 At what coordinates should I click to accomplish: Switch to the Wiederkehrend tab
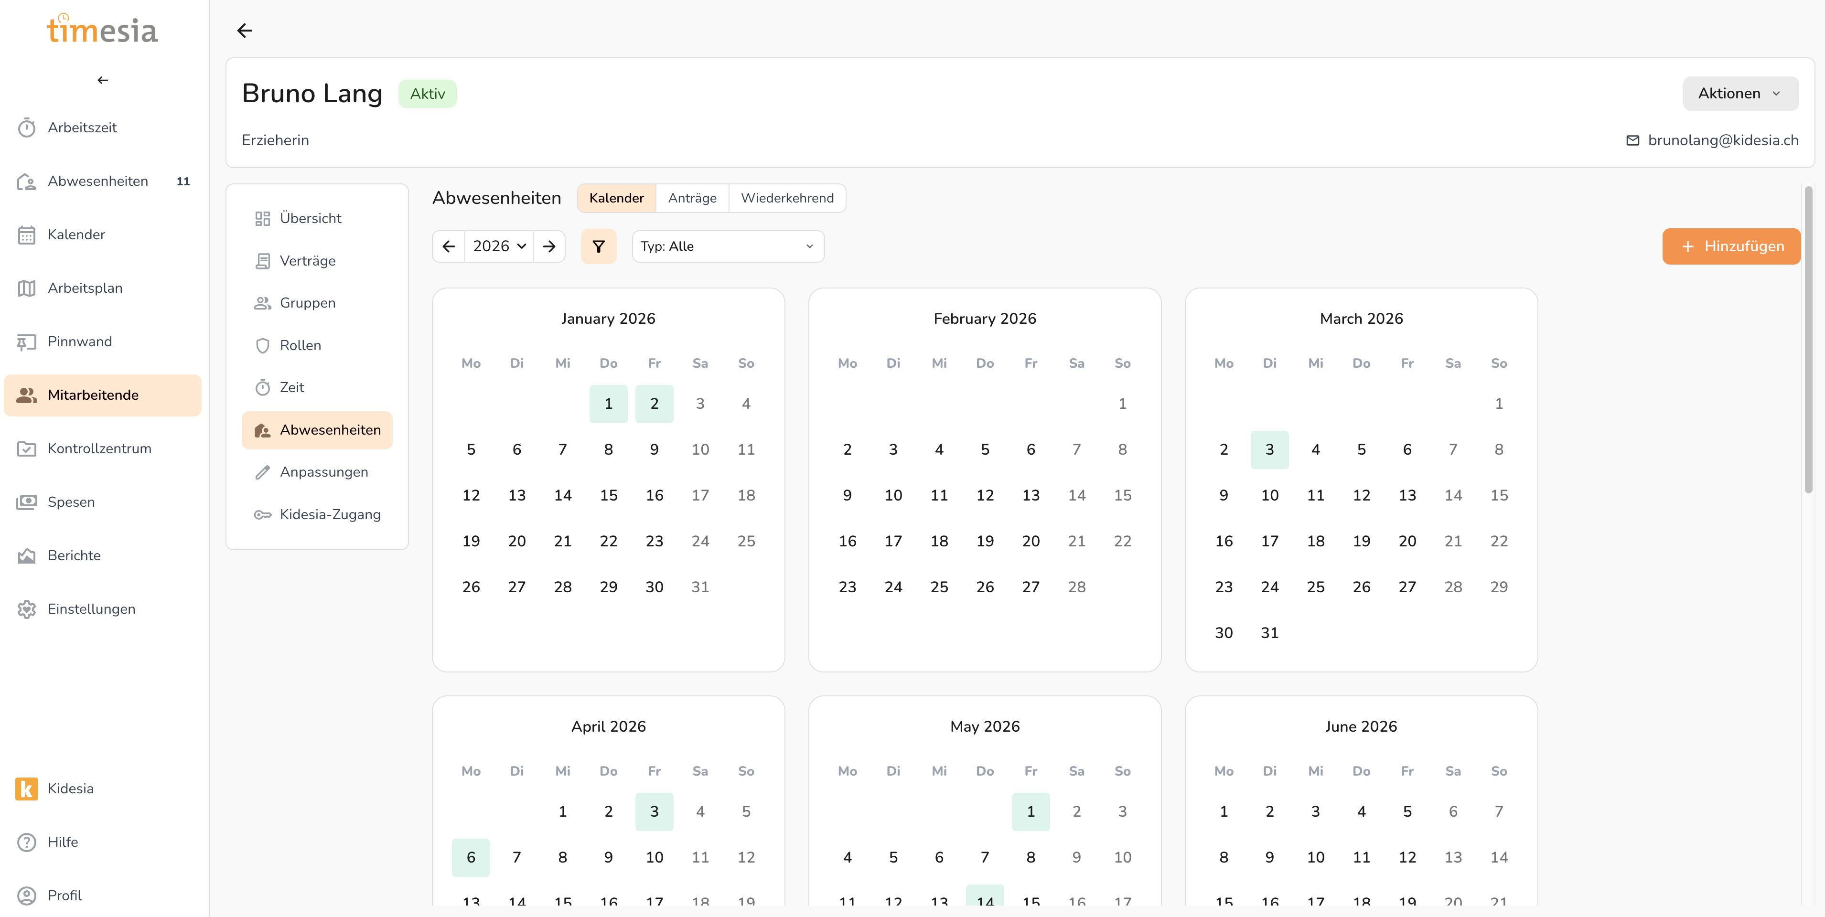coord(786,198)
